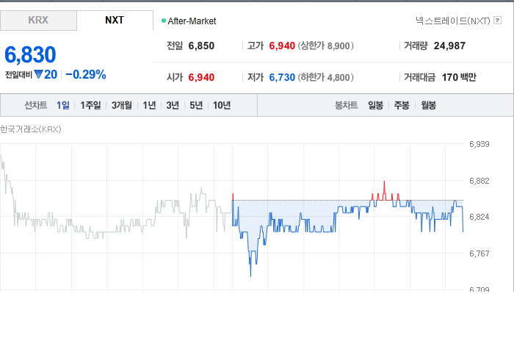This screenshot has width=514, height=360.
Task: Select the 10년 line chart range
Action: pyautogui.click(x=222, y=105)
